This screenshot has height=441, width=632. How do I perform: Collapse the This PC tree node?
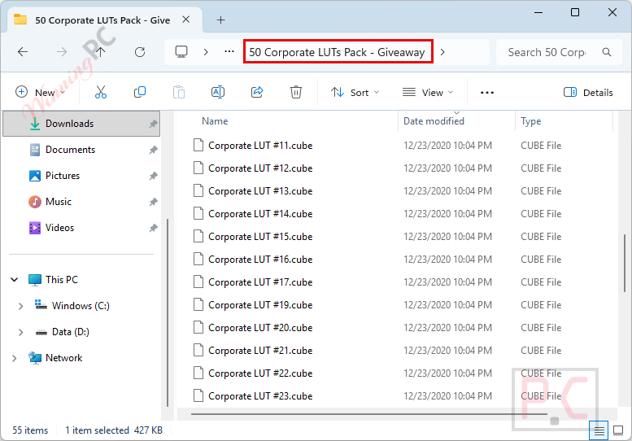click(x=15, y=279)
